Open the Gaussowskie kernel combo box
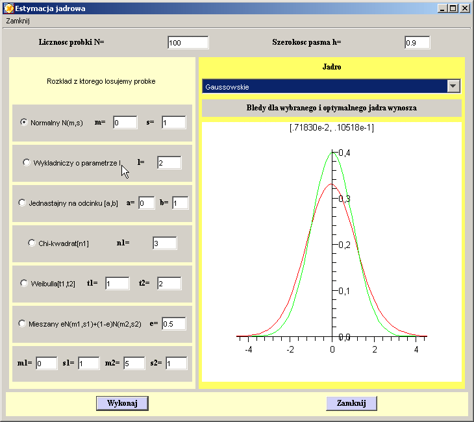 325,86
